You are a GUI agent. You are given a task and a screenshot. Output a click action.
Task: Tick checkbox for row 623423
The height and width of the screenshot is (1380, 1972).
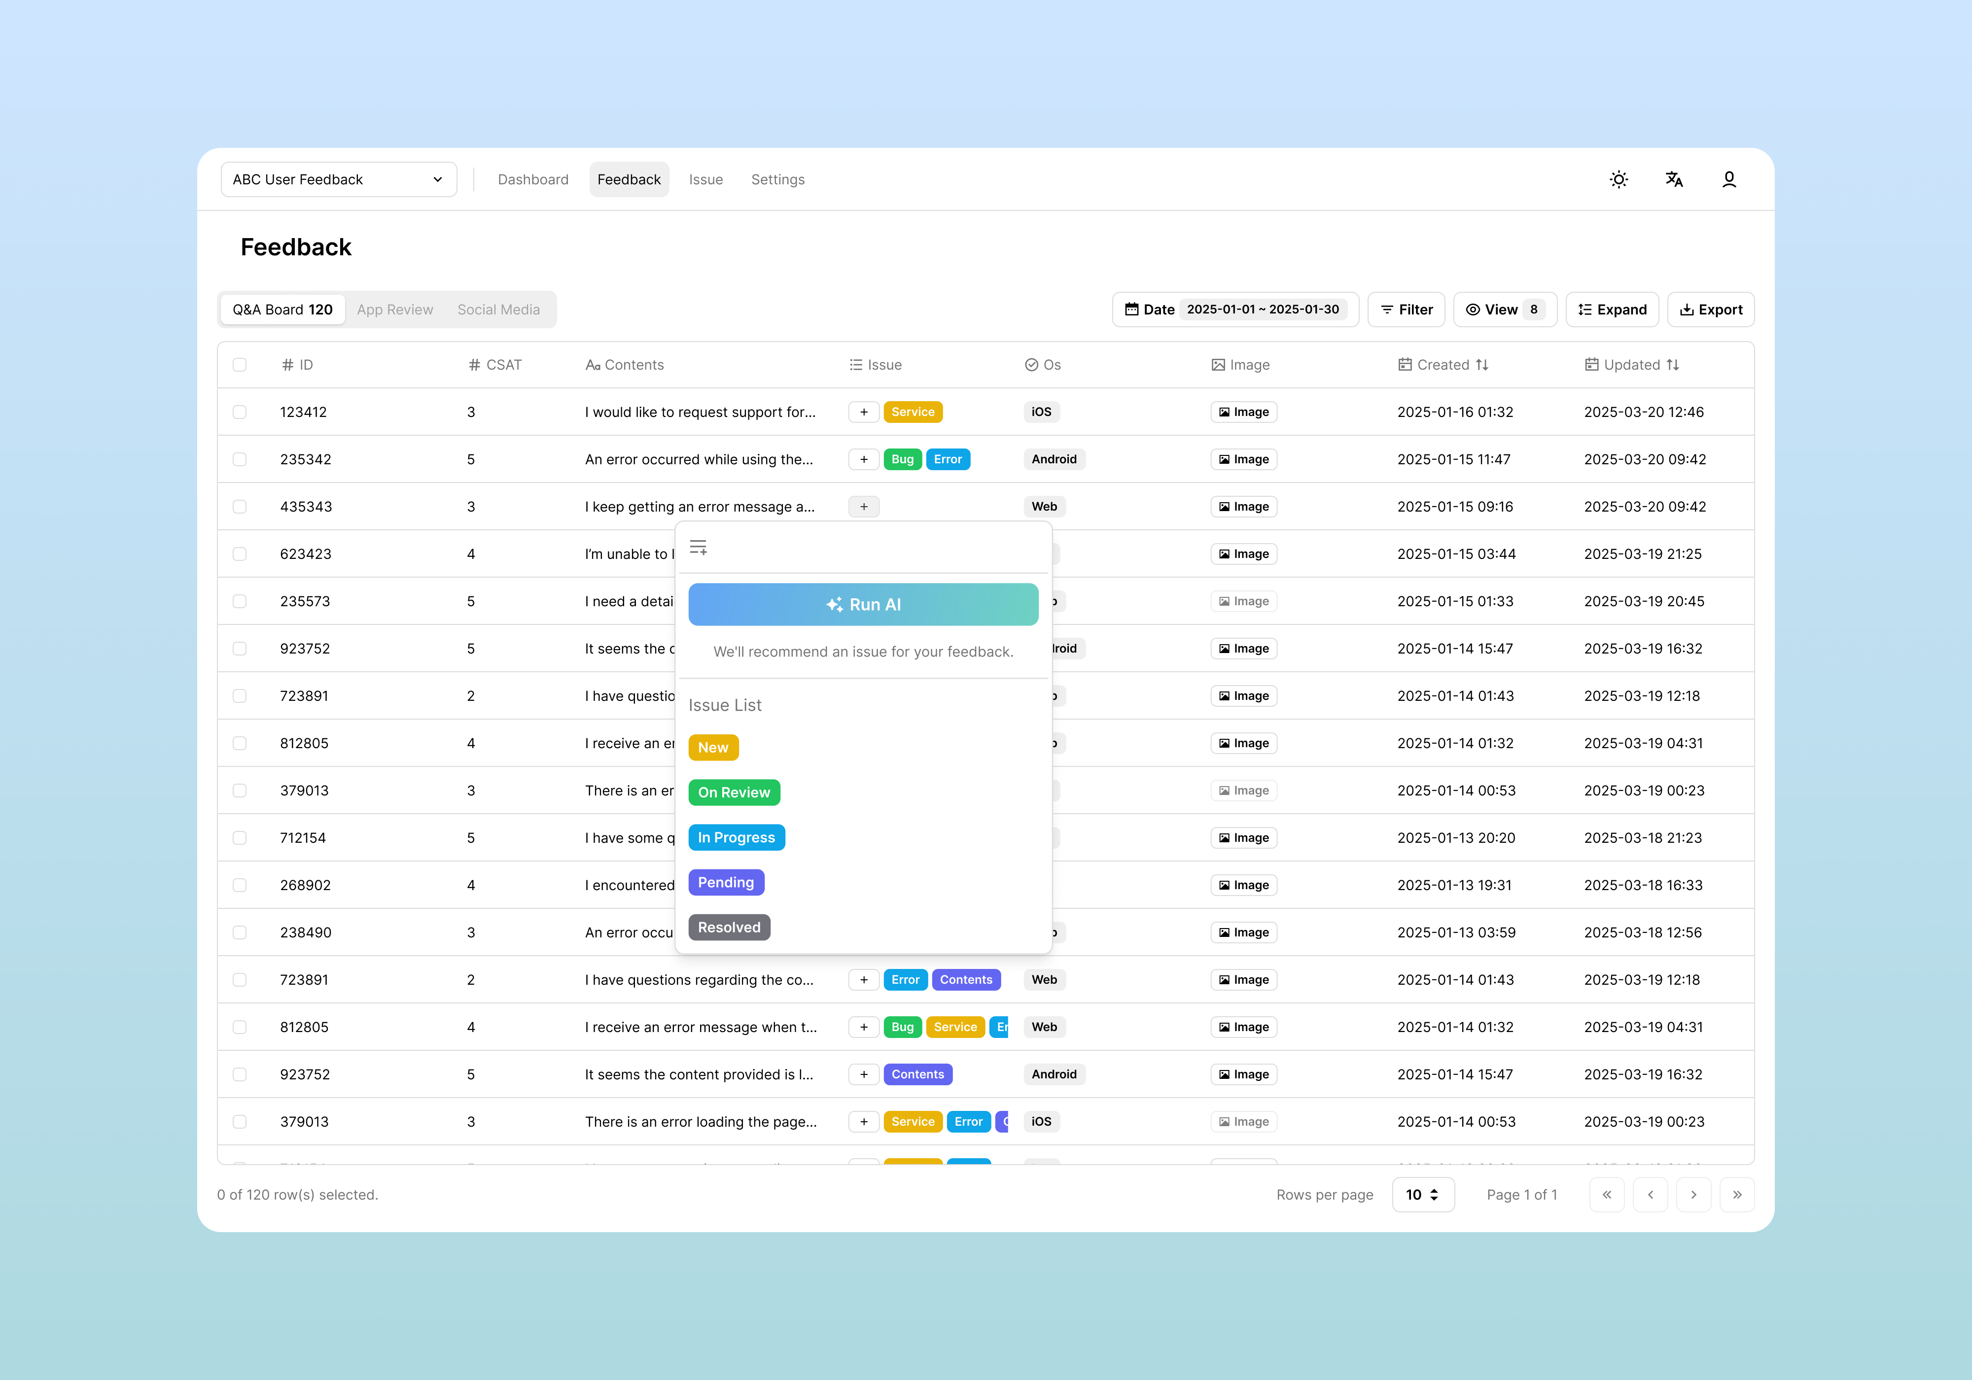click(240, 554)
